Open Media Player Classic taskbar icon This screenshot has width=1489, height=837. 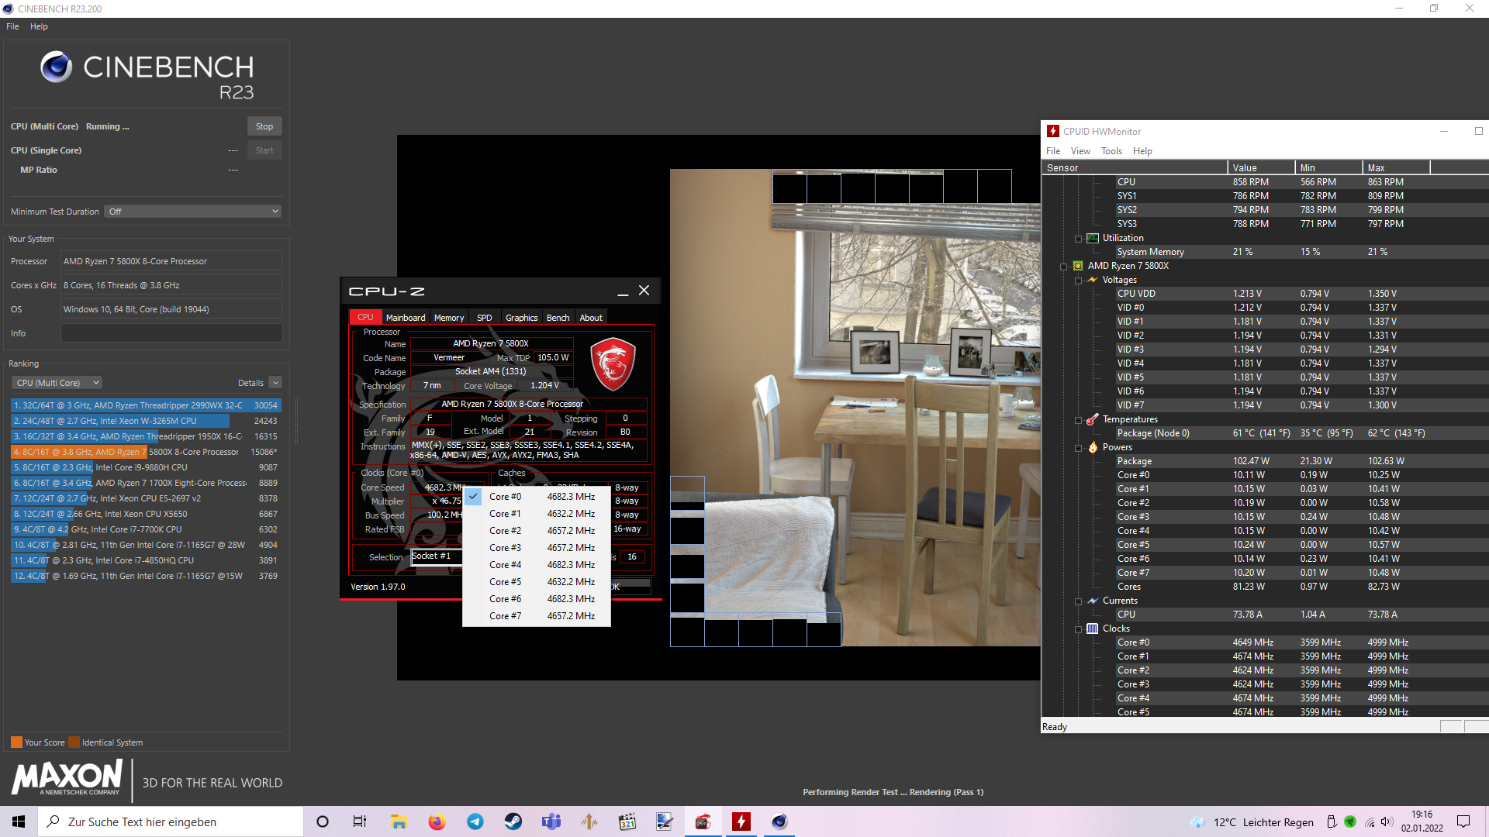coord(627,821)
